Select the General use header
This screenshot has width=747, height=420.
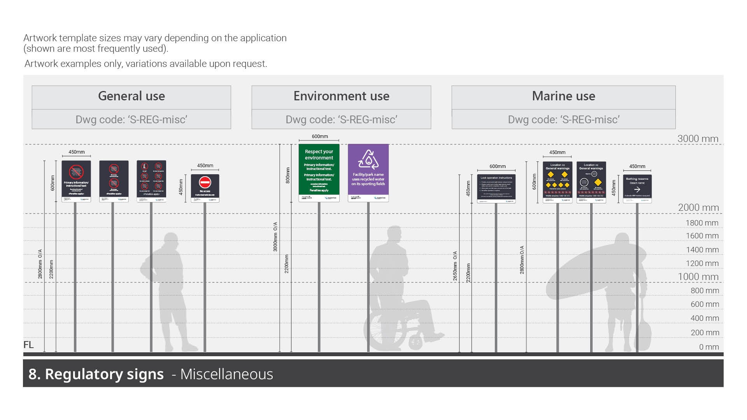pyautogui.click(x=132, y=96)
